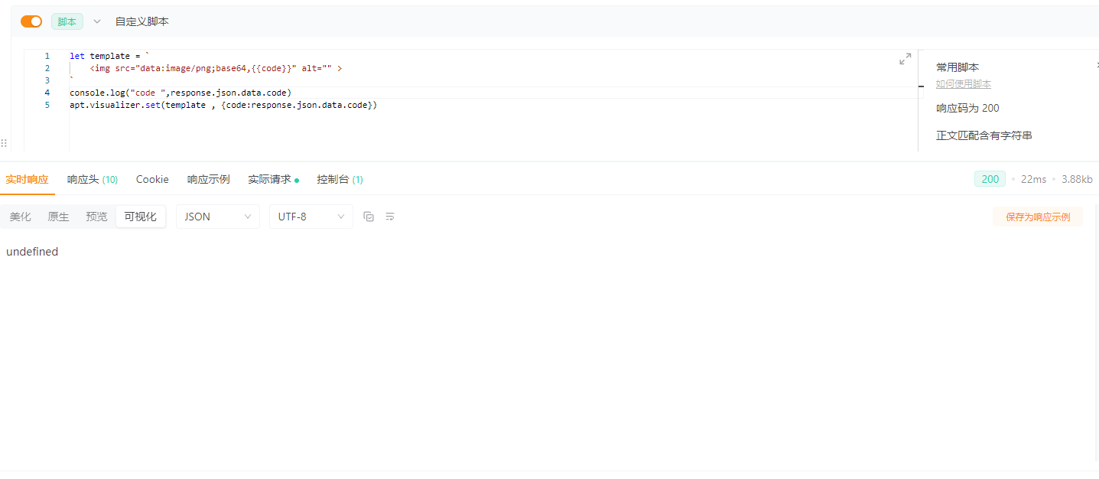This screenshot has width=1099, height=479.
Task: Open the 如何使用脚本 help link
Action: [964, 84]
